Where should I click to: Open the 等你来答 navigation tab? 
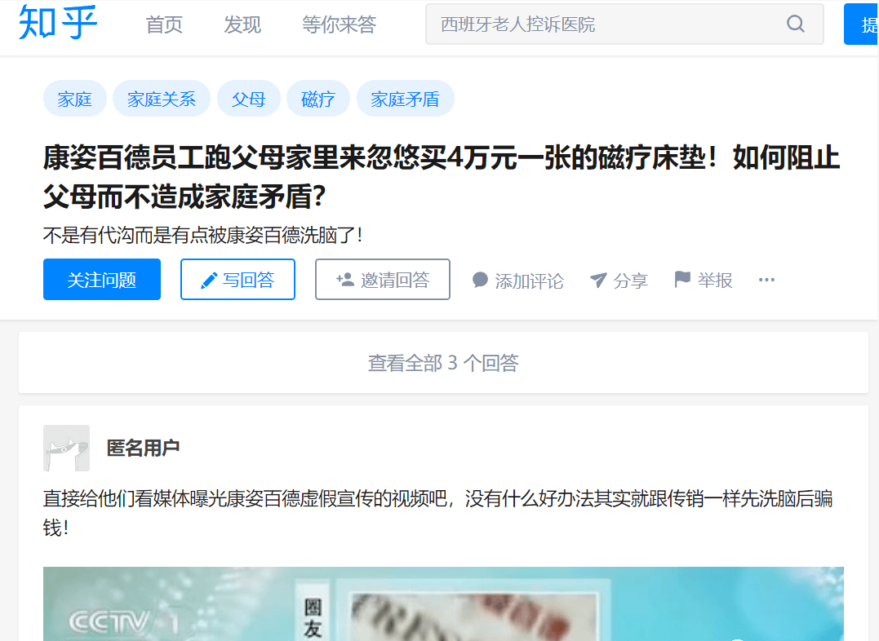point(340,24)
